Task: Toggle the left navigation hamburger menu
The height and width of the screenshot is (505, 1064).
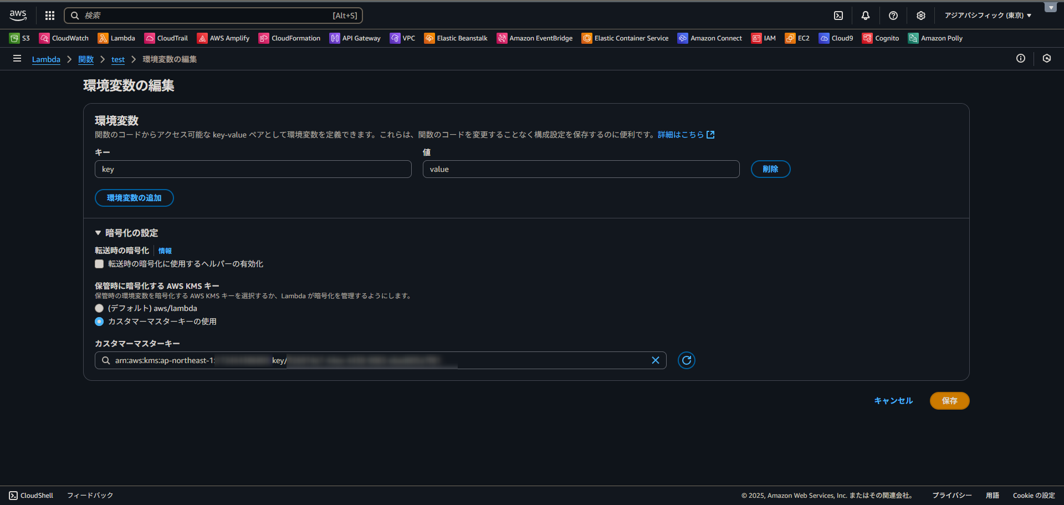Action: 17,59
